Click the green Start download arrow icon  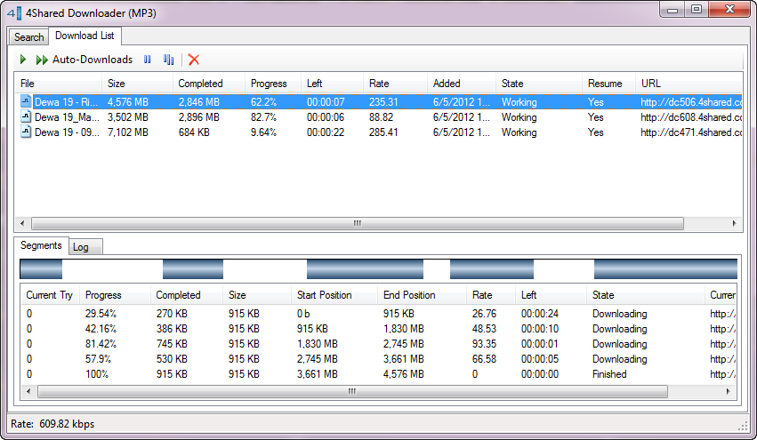23,60
